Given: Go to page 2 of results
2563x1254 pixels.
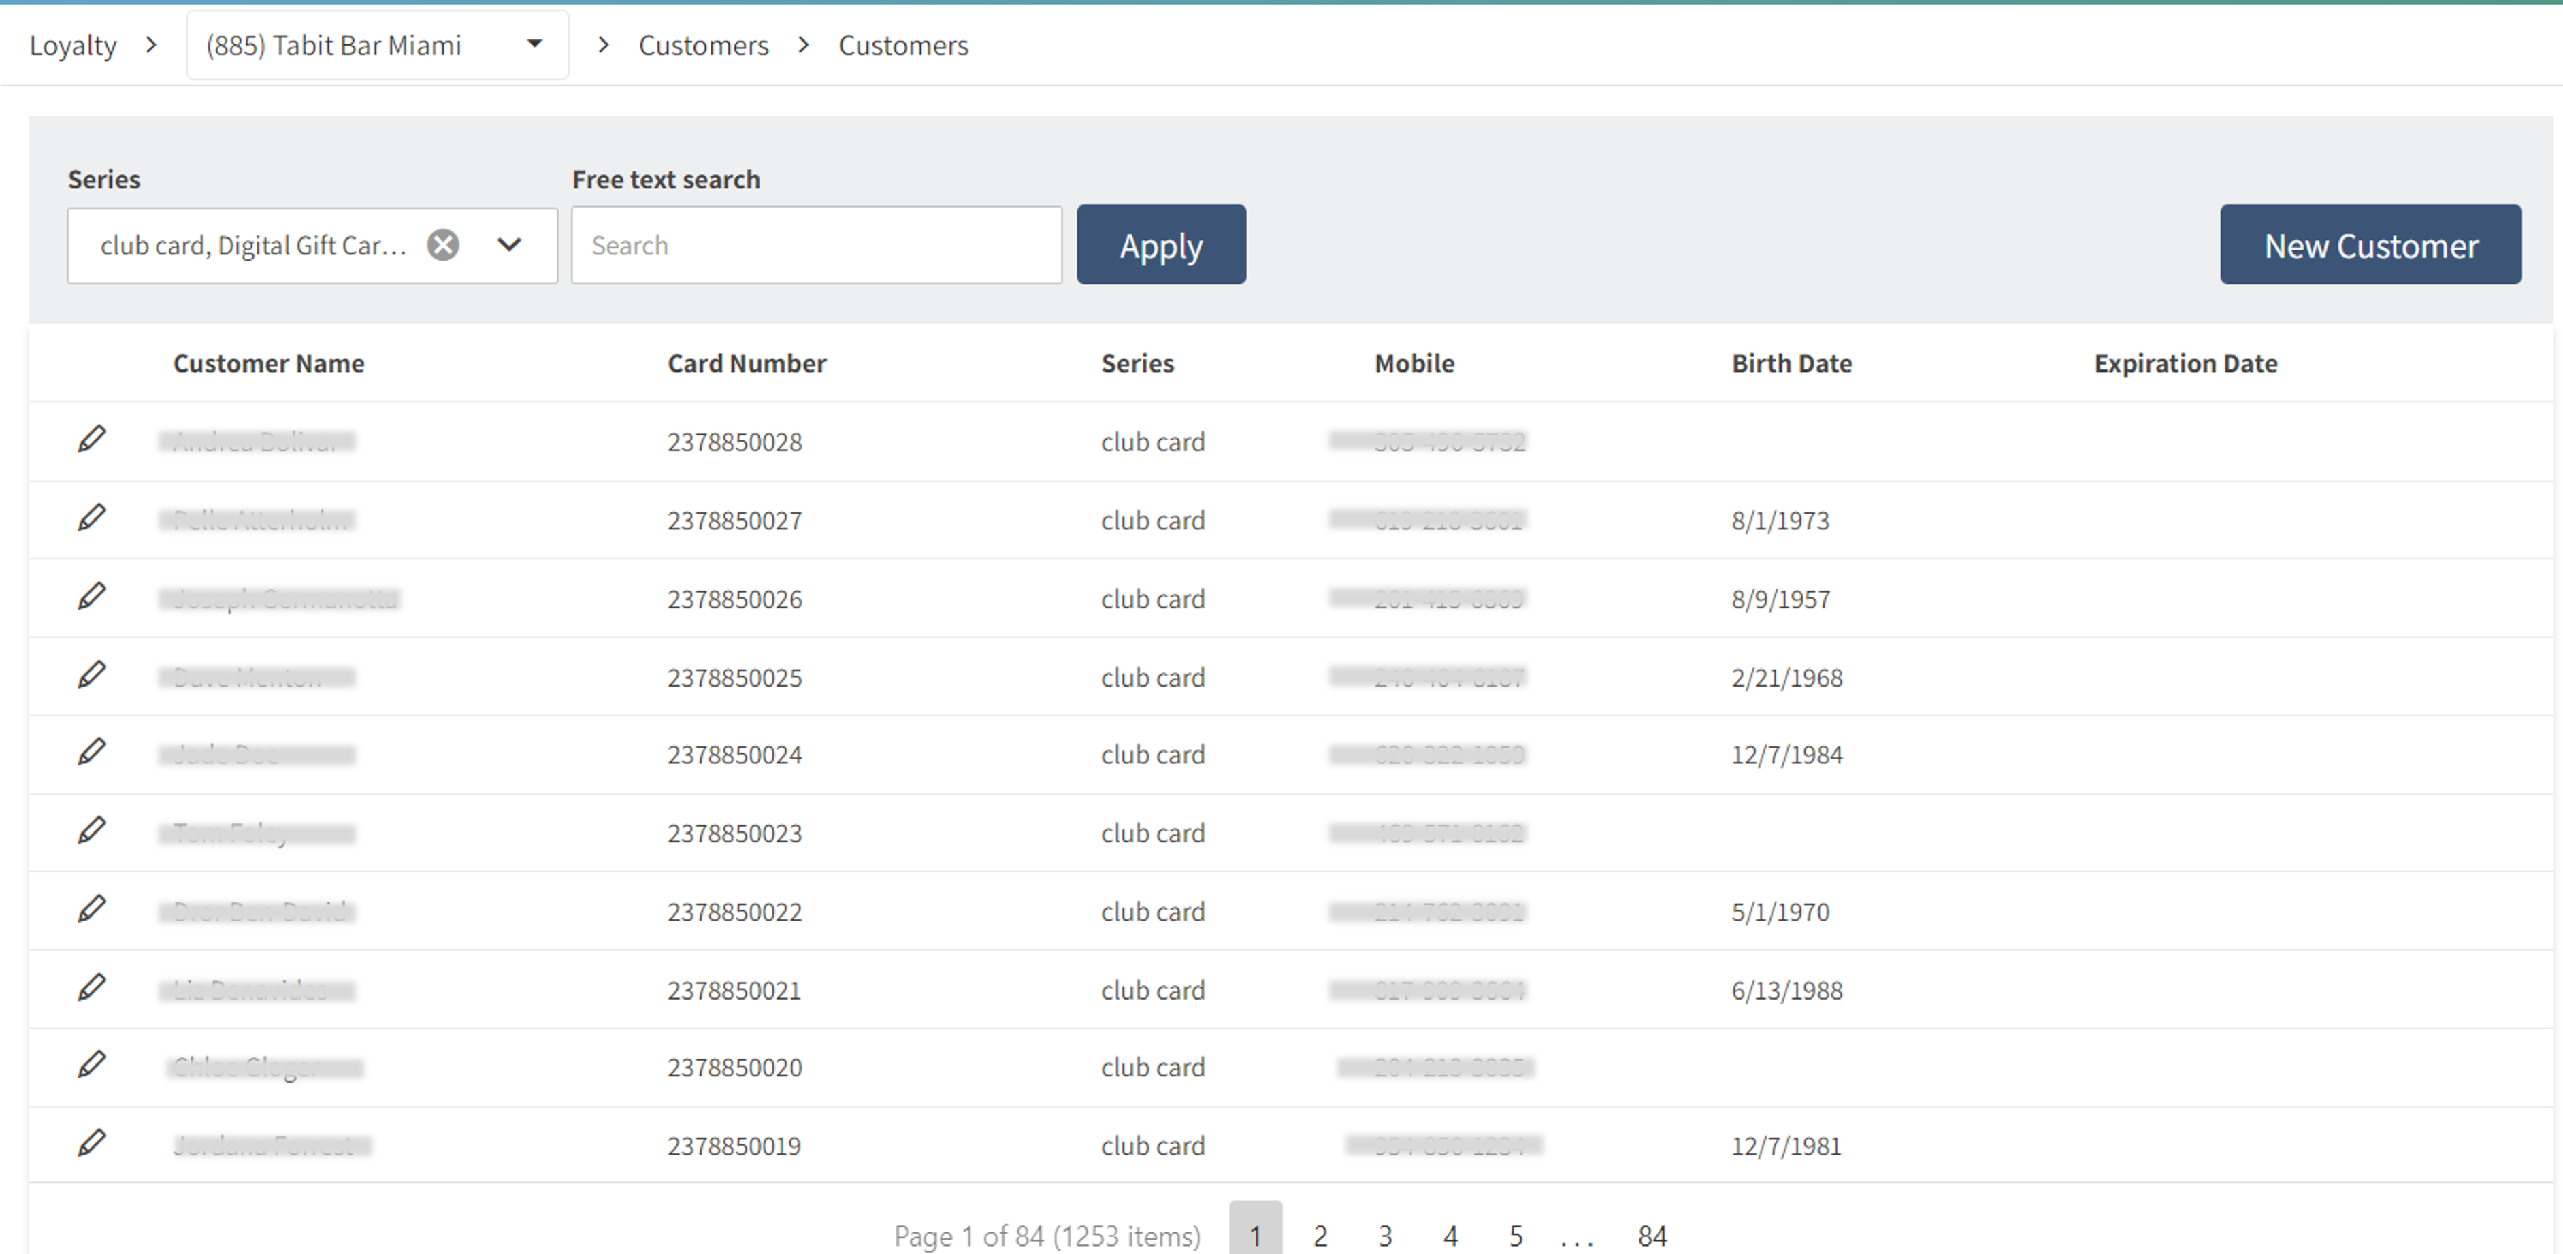Looking at the screenshot, I should click(x=1320, y=1236).
